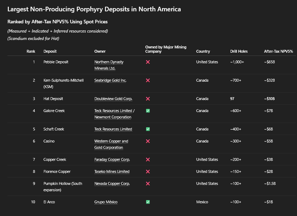Click the red X icon in Pebble Deposit row
This screenshot has width=297, height=216.
tap(148, 62)
